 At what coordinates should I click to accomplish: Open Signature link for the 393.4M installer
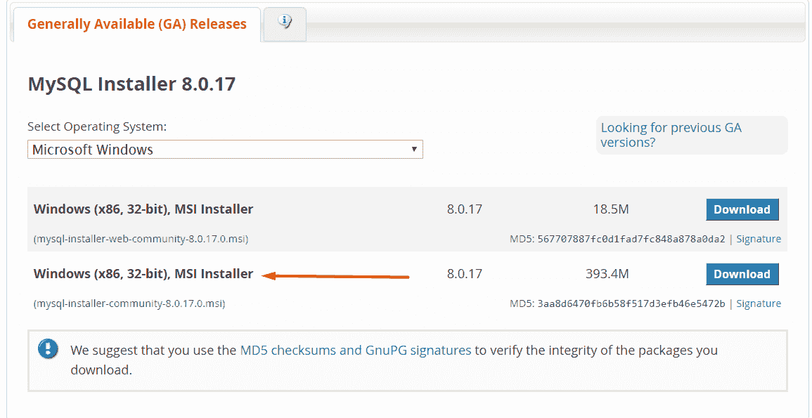click(759, 303)
